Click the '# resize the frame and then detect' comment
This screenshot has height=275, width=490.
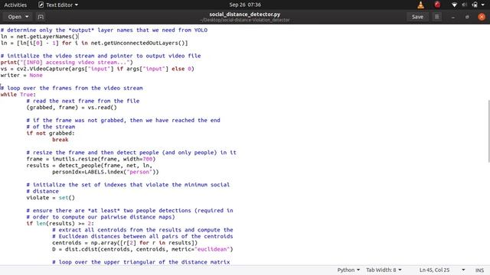coord(132,153)
